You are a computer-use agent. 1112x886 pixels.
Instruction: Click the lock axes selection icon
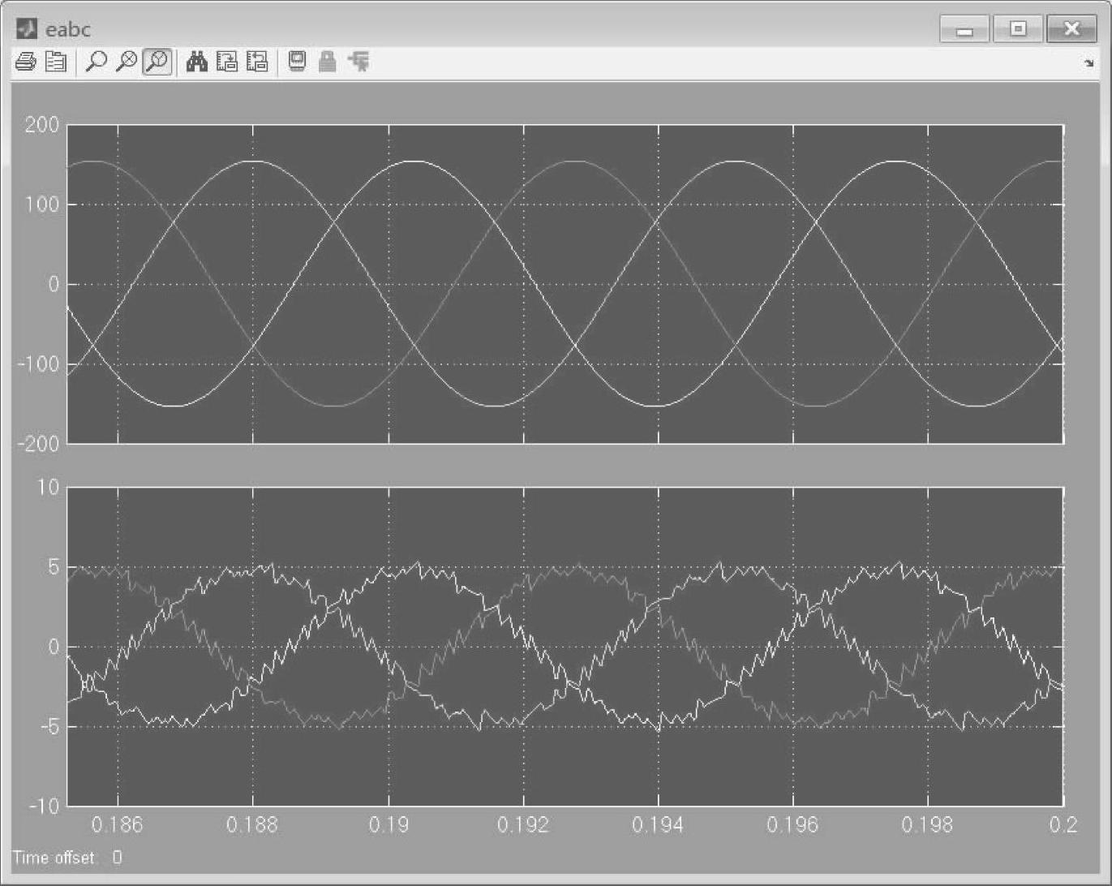(327, 62)
